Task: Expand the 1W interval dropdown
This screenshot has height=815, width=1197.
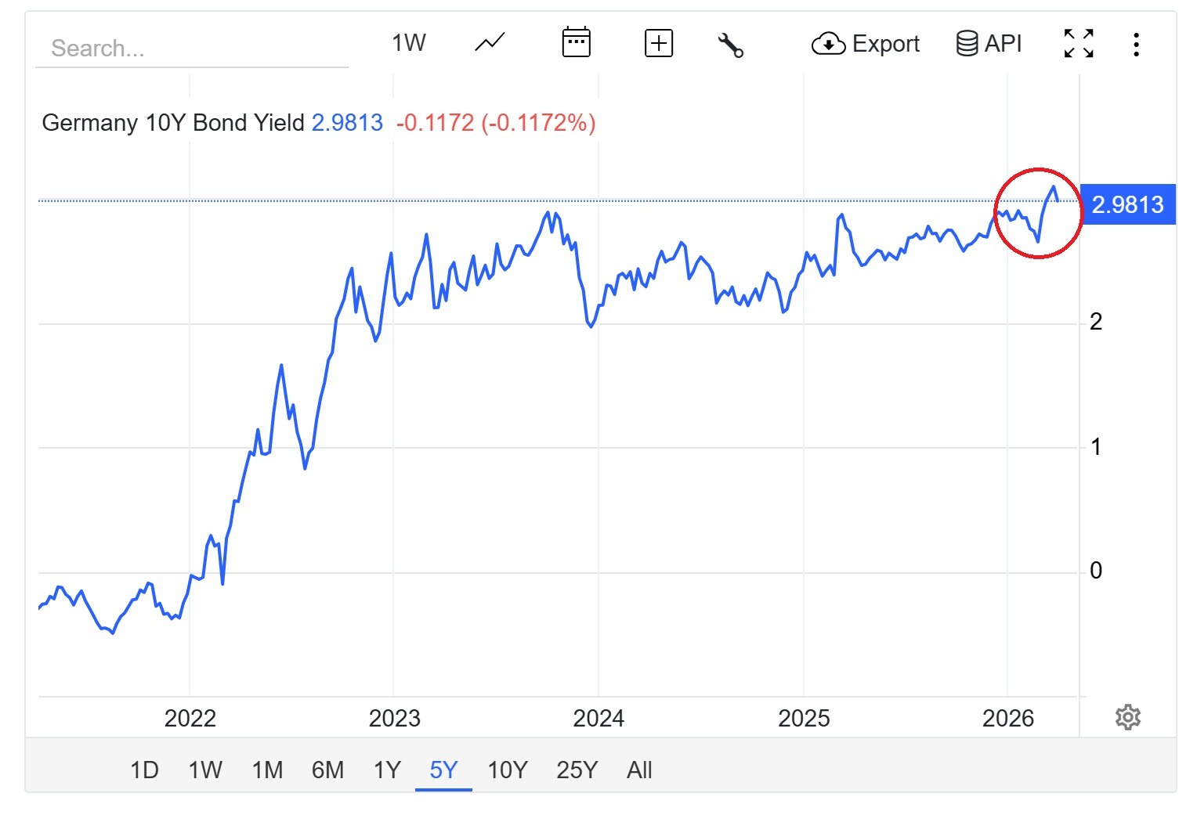Action: [408, 43]
